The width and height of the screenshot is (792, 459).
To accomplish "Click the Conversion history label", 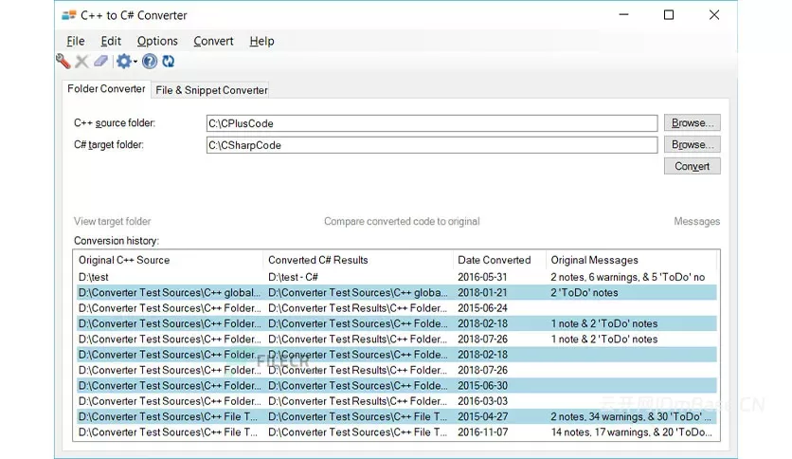I will click(117, 241).
